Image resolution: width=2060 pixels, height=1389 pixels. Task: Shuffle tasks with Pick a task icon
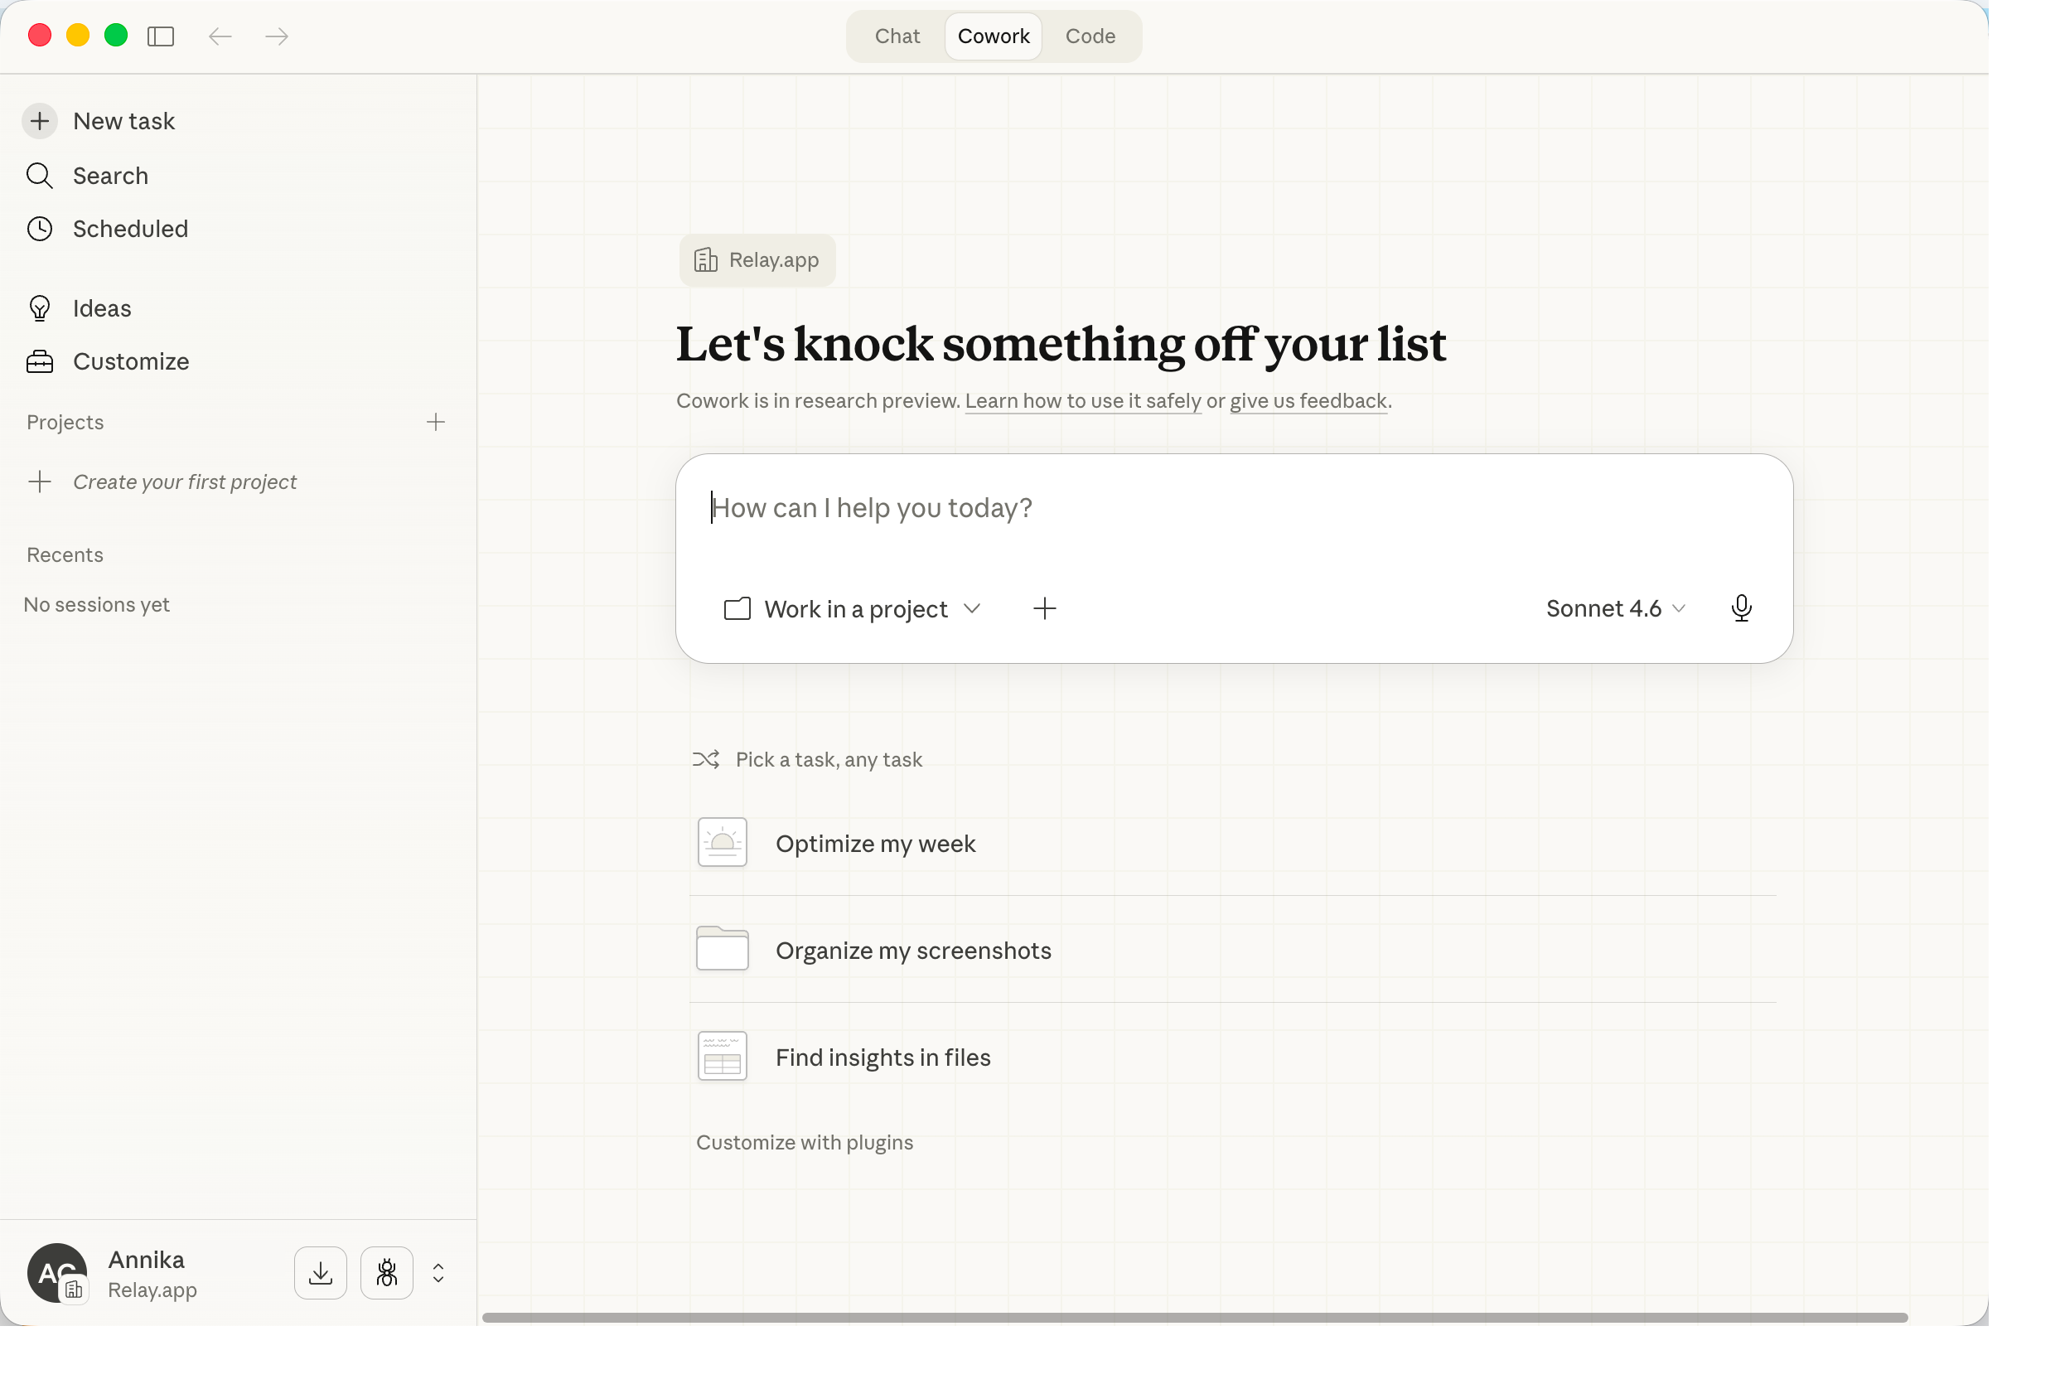point(706,759)
